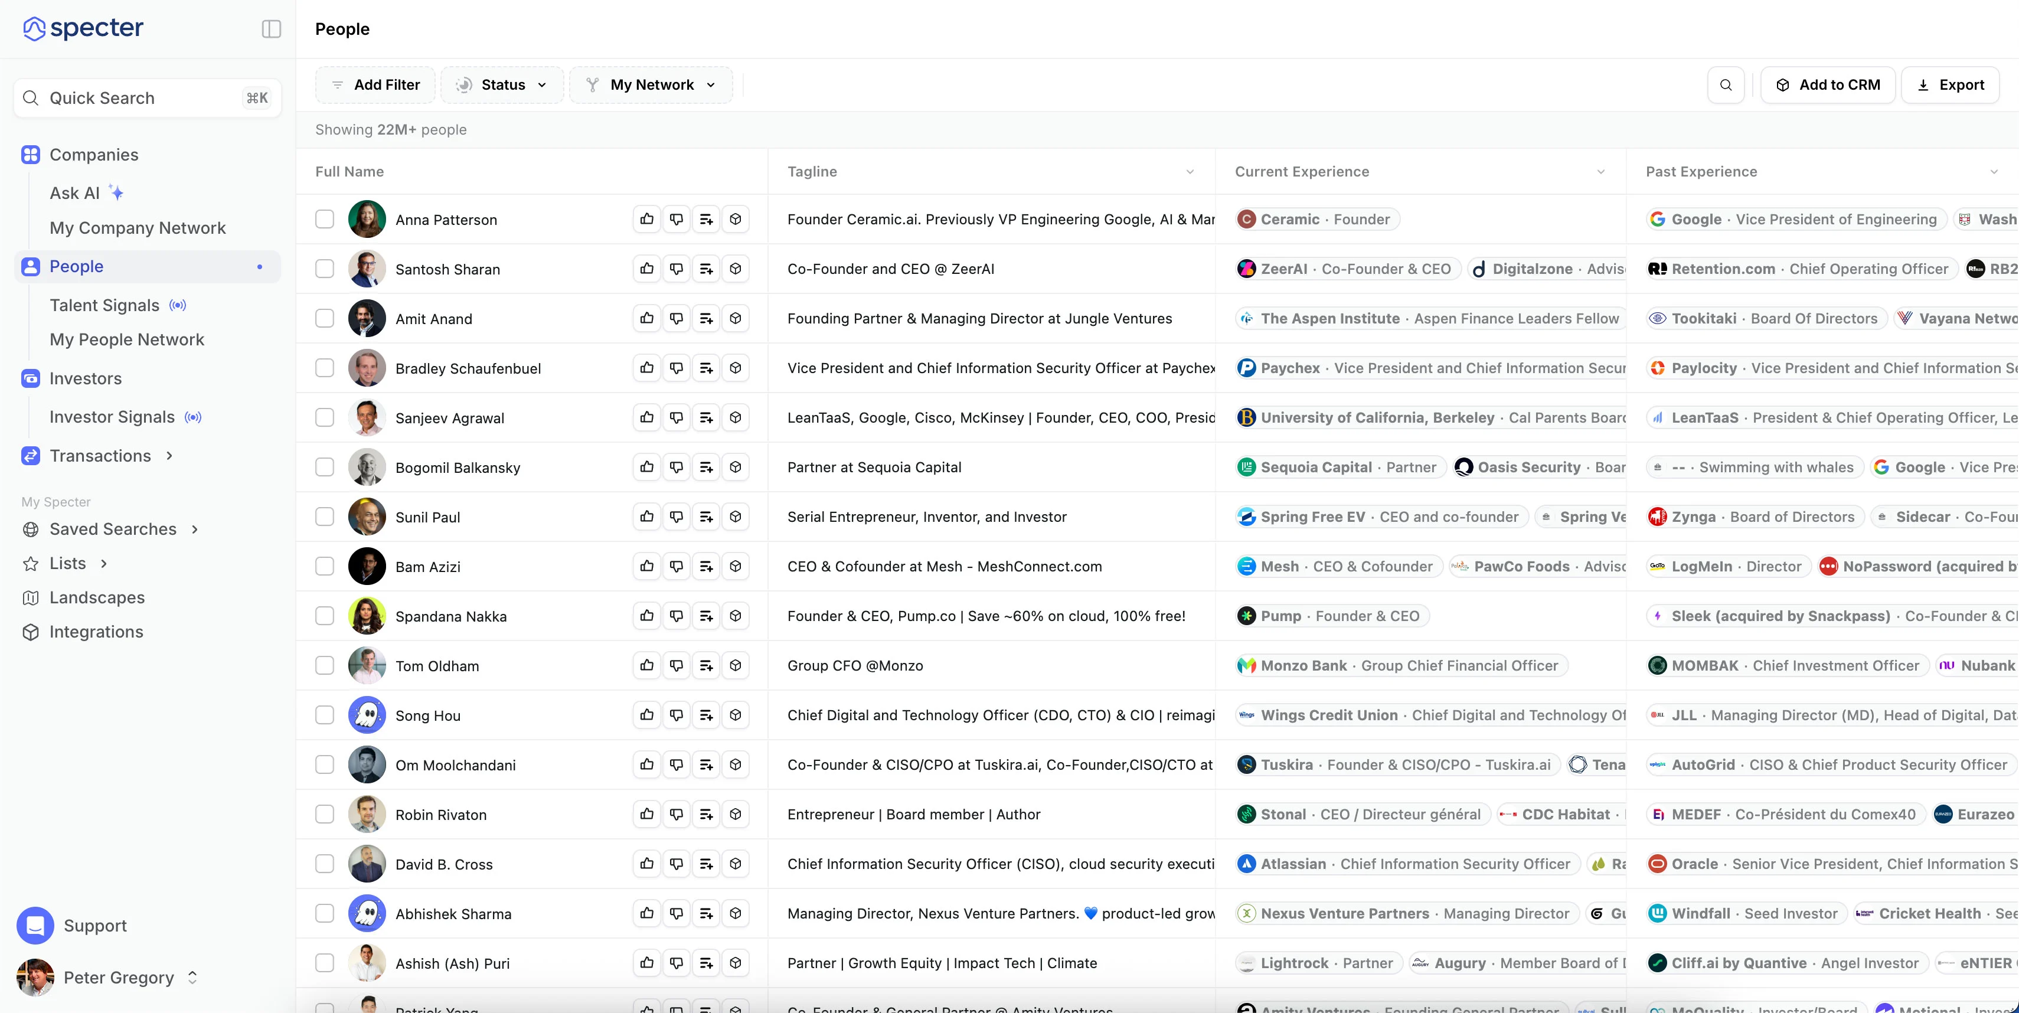Thumbs down Bogomil Balkansky

tap(677, 467)
